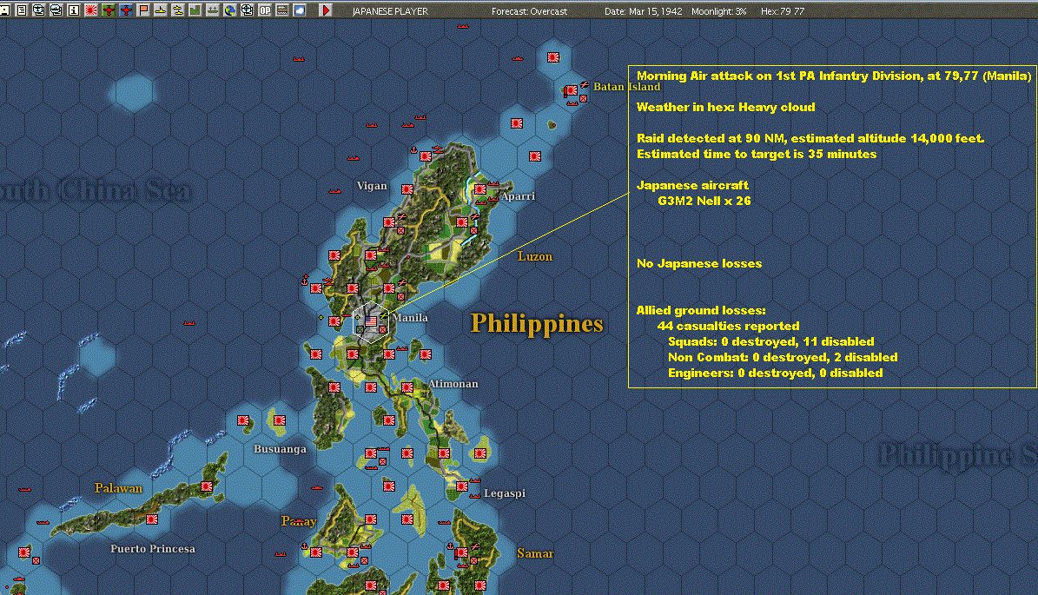This screenshot has width=1038, height=595.
Task: Click the rising sun flag toolbar icon
Action: 90,10
